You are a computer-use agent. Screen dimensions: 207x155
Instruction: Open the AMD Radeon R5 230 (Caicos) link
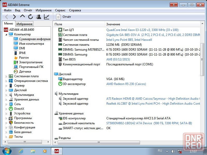[126, 84]
